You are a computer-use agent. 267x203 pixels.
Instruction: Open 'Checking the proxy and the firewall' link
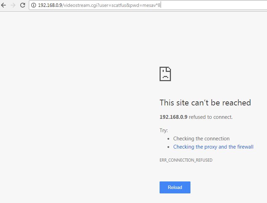pos(213,147)
